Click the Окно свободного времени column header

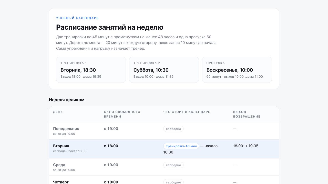pyautogui.click(x=122, y=114)
